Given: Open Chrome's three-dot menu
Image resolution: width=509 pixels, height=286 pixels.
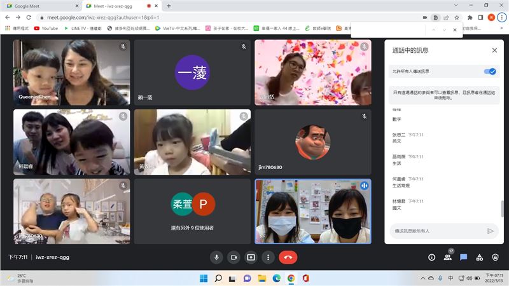Looking at the screenshot, I should tap(502, 17).
